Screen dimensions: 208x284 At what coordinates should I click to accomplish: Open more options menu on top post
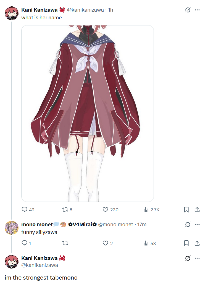[197, 10]
